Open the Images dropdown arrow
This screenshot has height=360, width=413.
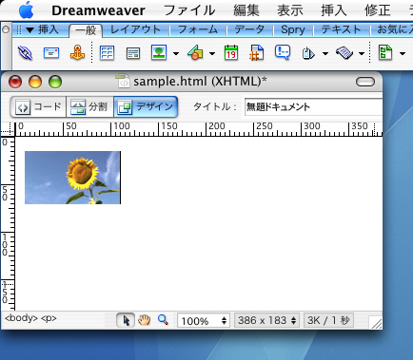[176, 53]
